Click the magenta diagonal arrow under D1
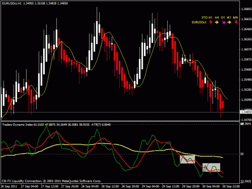 pos(223,22)
